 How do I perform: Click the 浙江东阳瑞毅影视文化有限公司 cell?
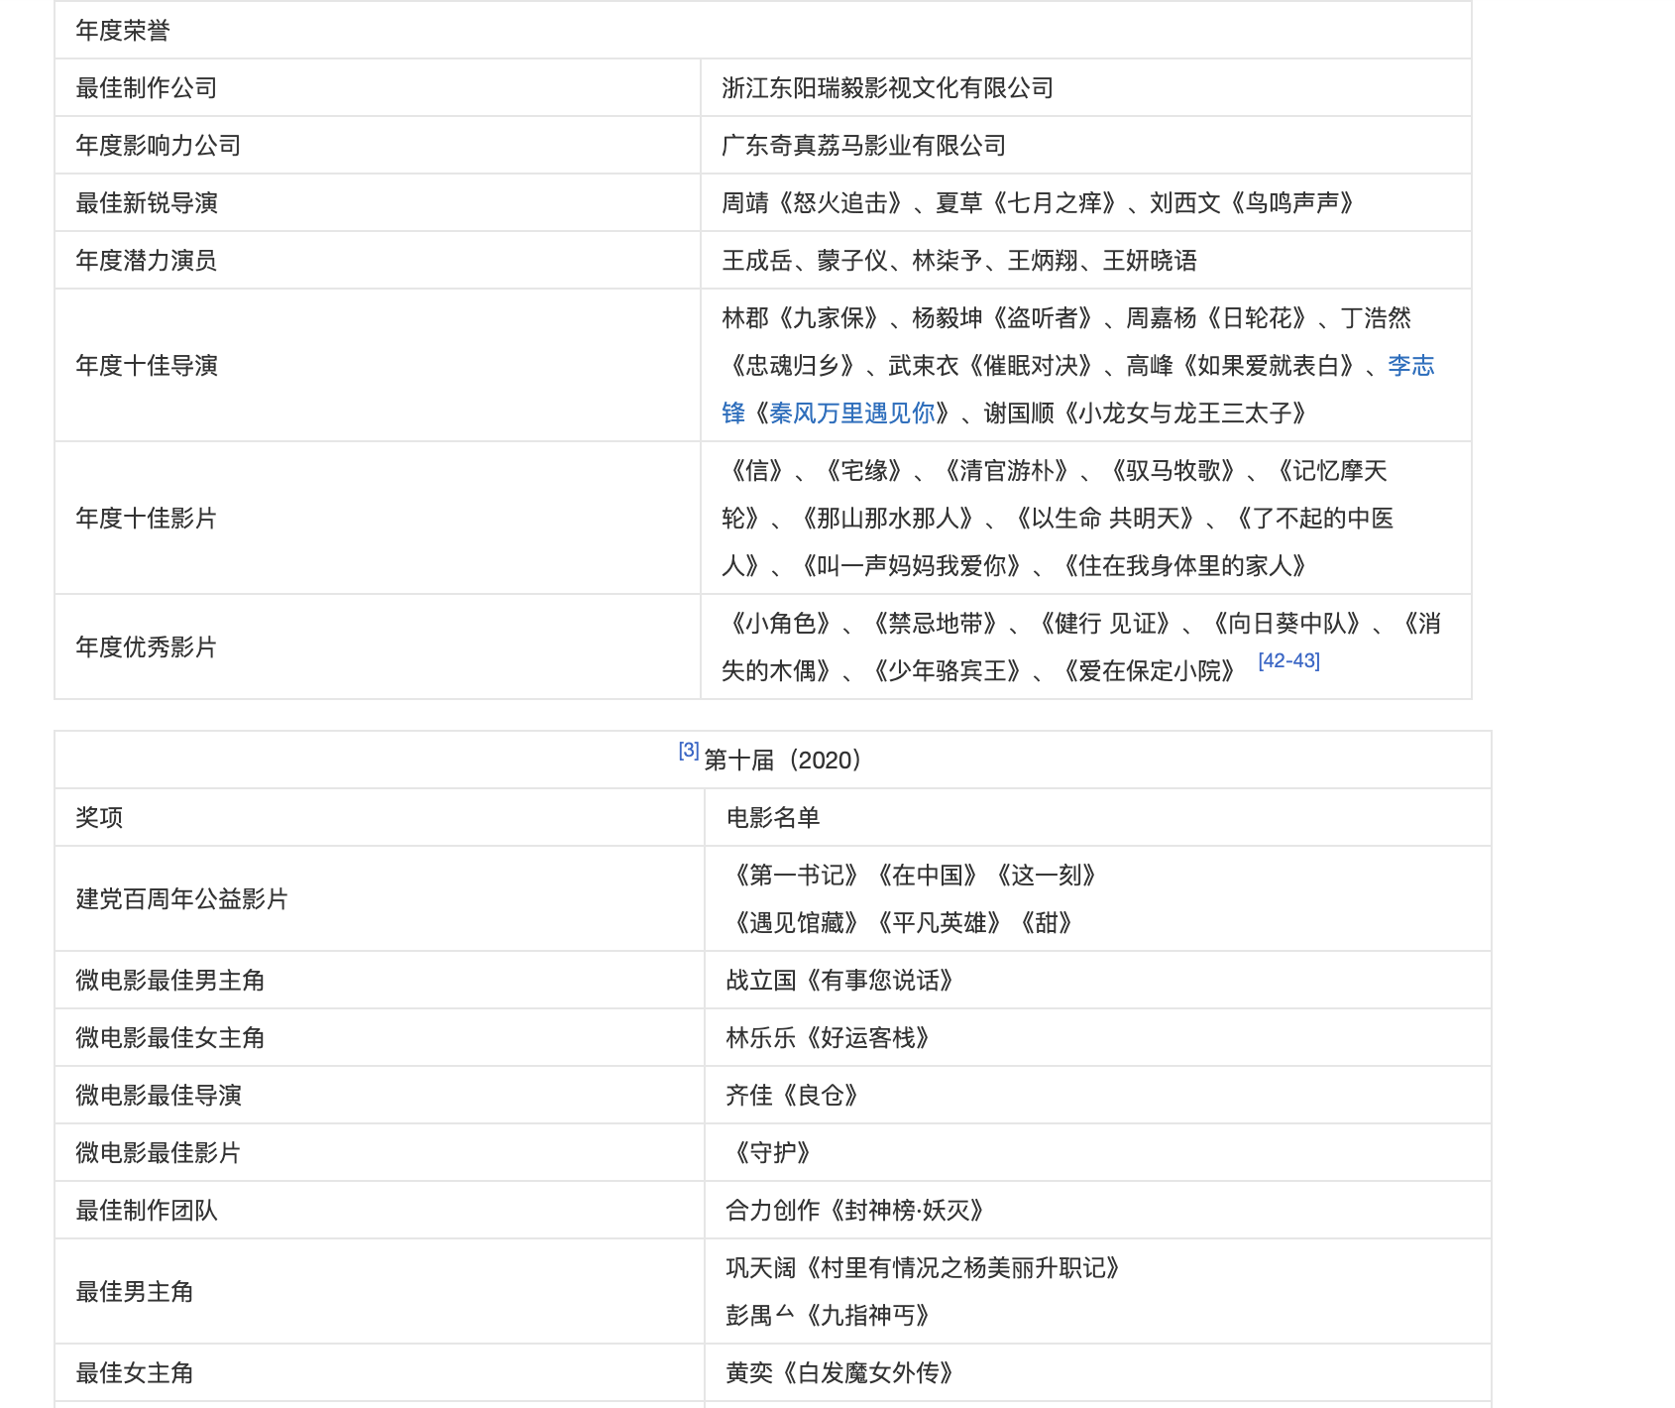coord(887,88)
